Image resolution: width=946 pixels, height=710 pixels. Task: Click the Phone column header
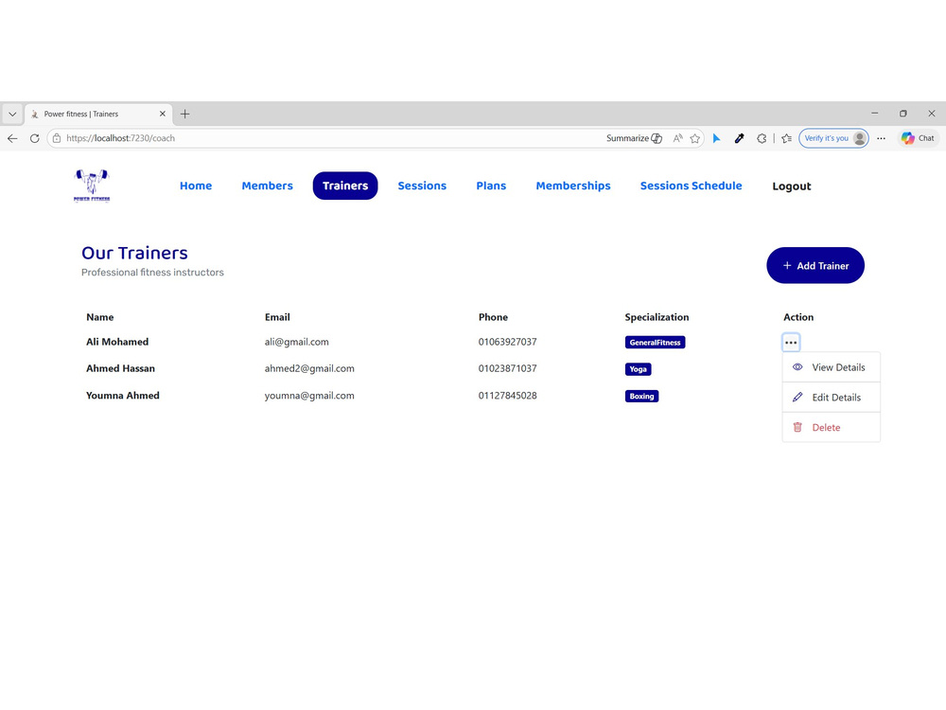[493, 317]
